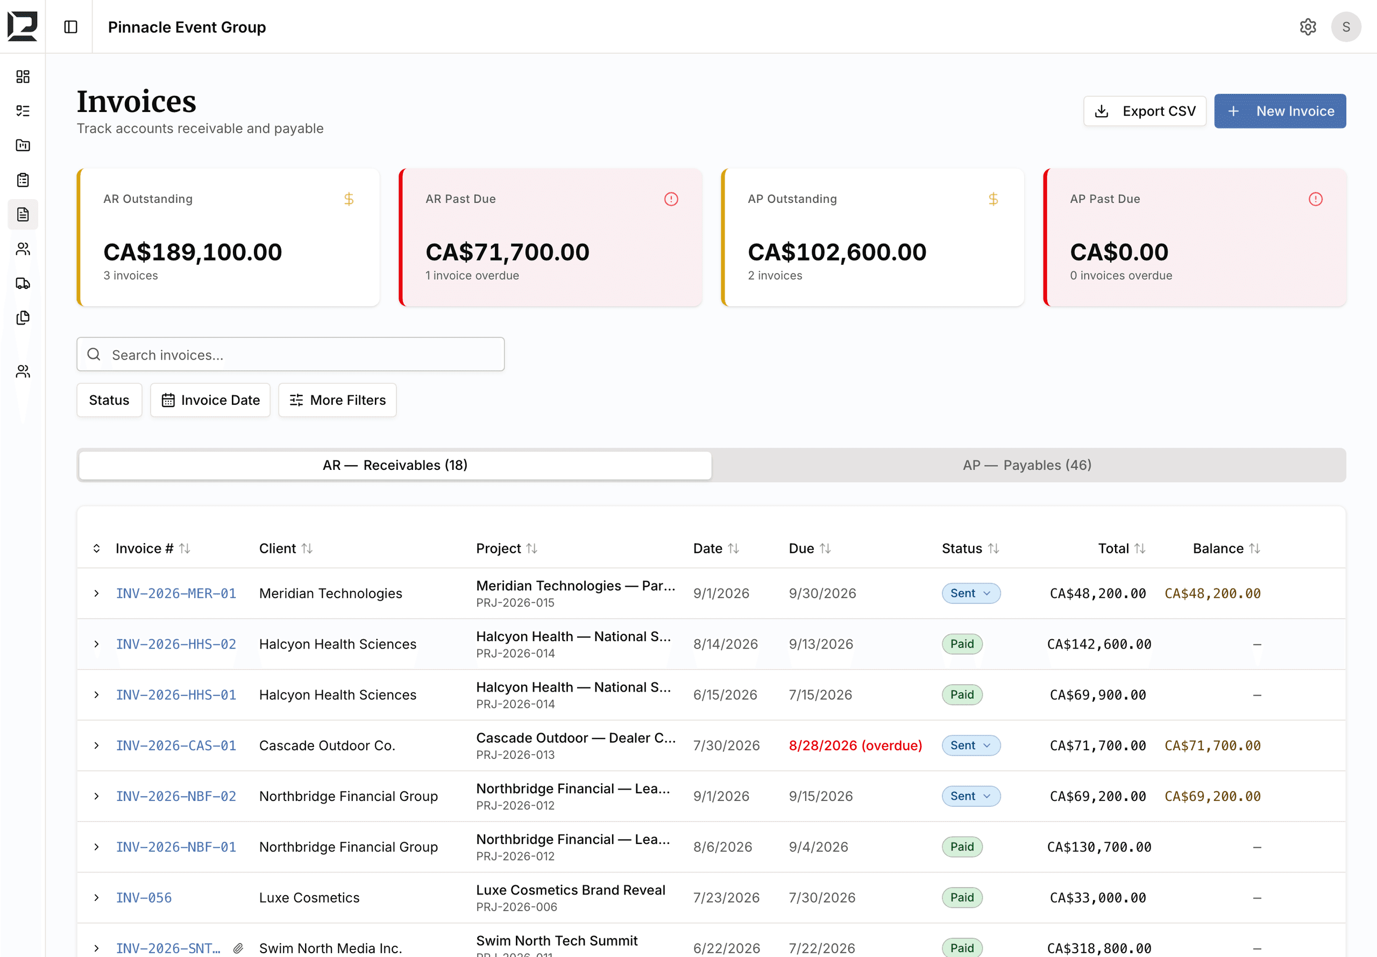Image resolution: width=1377 pixels, height=957 pixels.
Task: Sort by Project column arrows
Action: (531, 548)
